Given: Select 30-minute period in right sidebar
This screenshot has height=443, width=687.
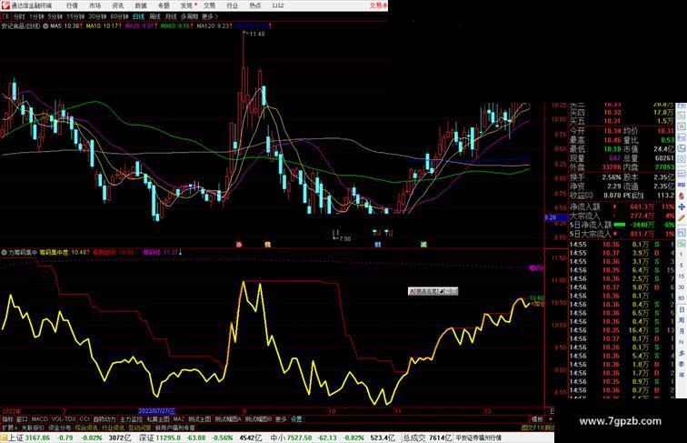Looking at the screenshot, I should pos(682,287).
